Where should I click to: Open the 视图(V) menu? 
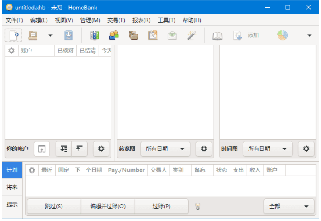tap(64, 20)
